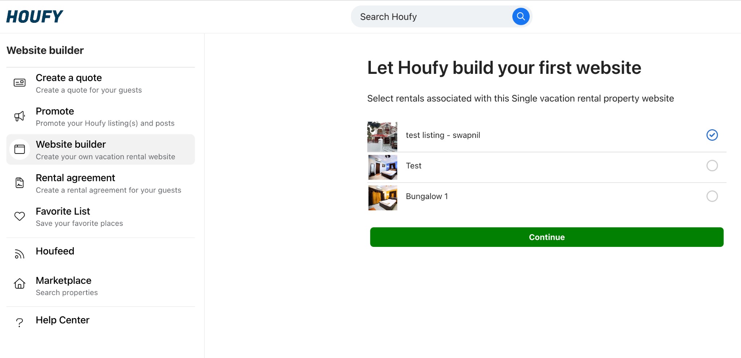
Task: Open the Help Center link
Action: point(101,322)
